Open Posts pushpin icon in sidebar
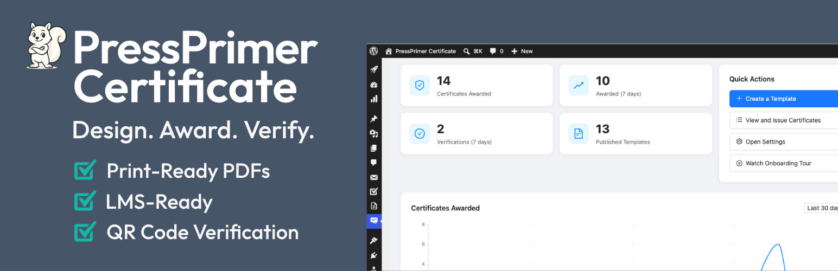This screenshot has width=838, height=271. [374, 119]
